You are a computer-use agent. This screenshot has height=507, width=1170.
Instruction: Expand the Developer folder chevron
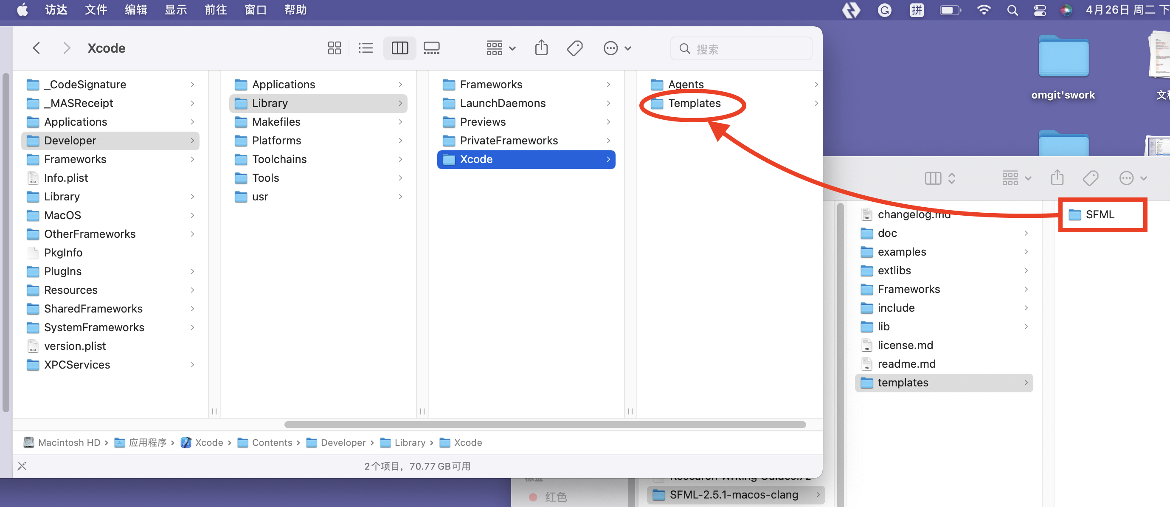pyautogui.click(x=193, y=141)
